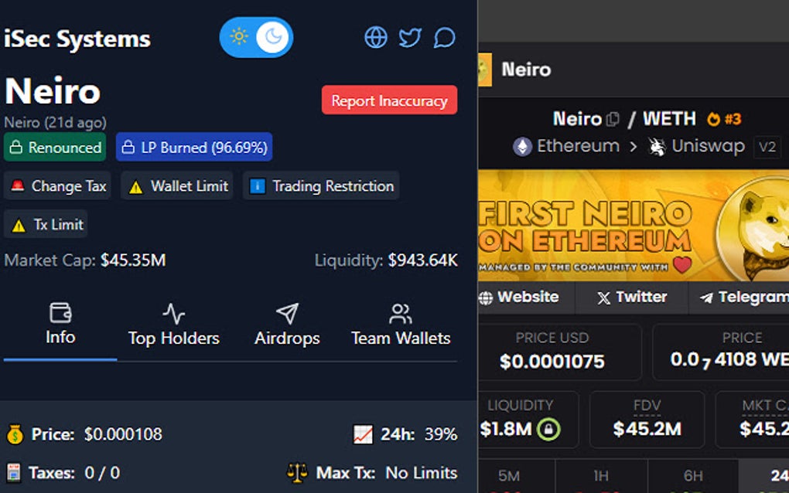Image resolution: width=789 pixels, height=493 pixels.
Task: Click the lock icon on Renounced badge
Action: click(x=16, y=148)
